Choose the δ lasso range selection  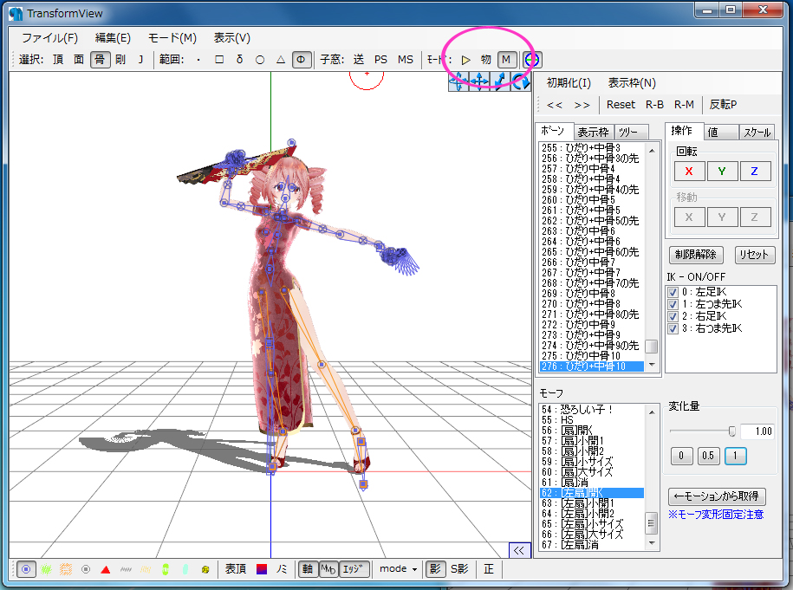point(239,60)
